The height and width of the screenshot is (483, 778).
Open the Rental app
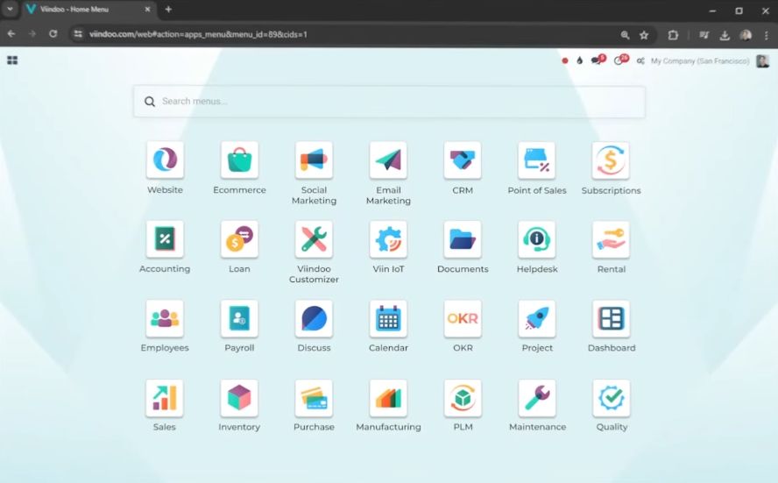pos(611,238)
